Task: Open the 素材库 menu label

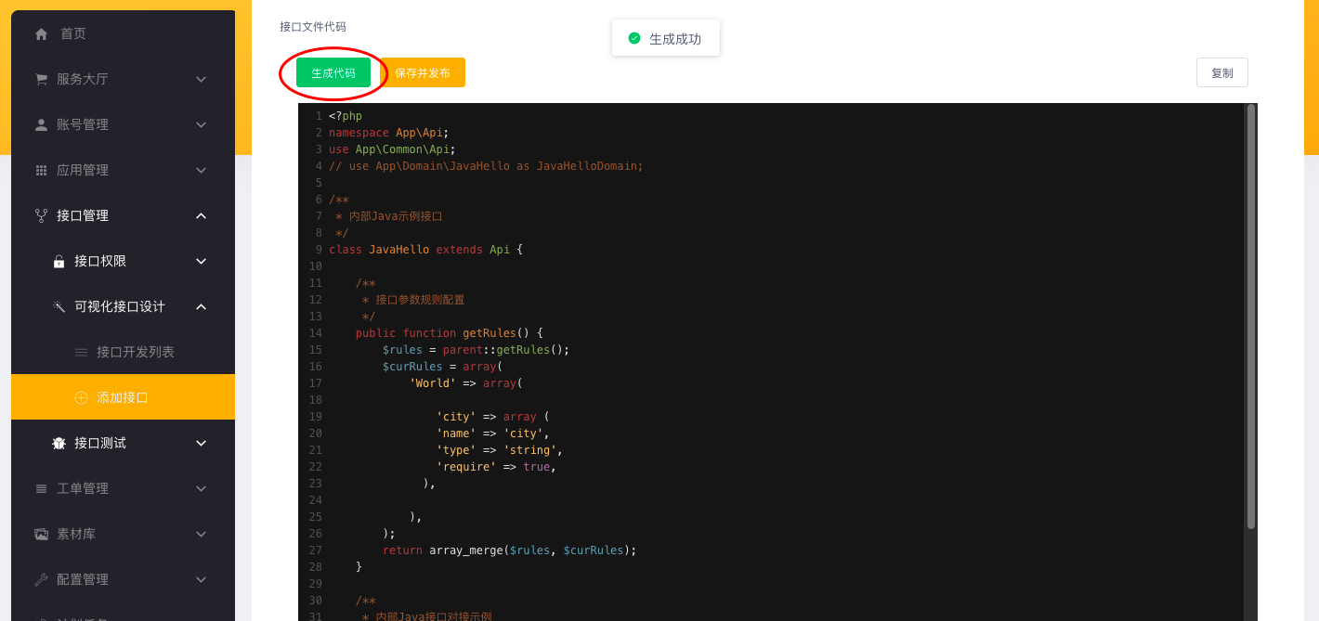Action: pyautogui.click(x=76, y=534)
